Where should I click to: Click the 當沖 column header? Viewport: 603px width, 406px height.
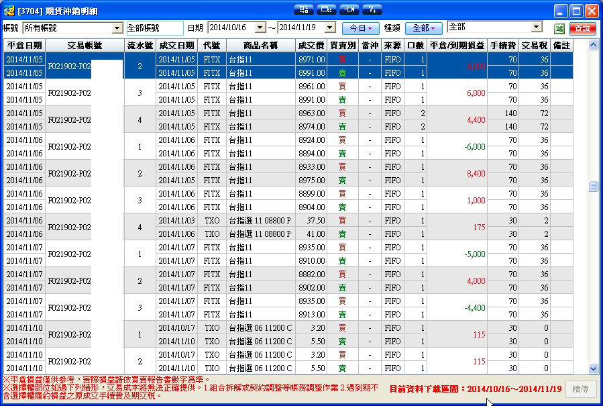(370, 46)
